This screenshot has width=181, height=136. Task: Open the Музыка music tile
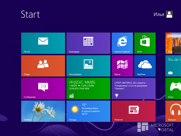click(x=173, y=111)
